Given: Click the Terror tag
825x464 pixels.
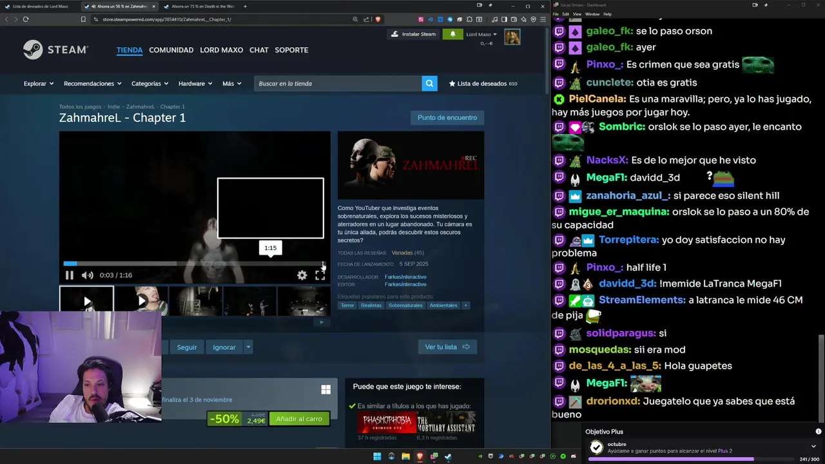Looking at the screenshot, I should [347, 305].
